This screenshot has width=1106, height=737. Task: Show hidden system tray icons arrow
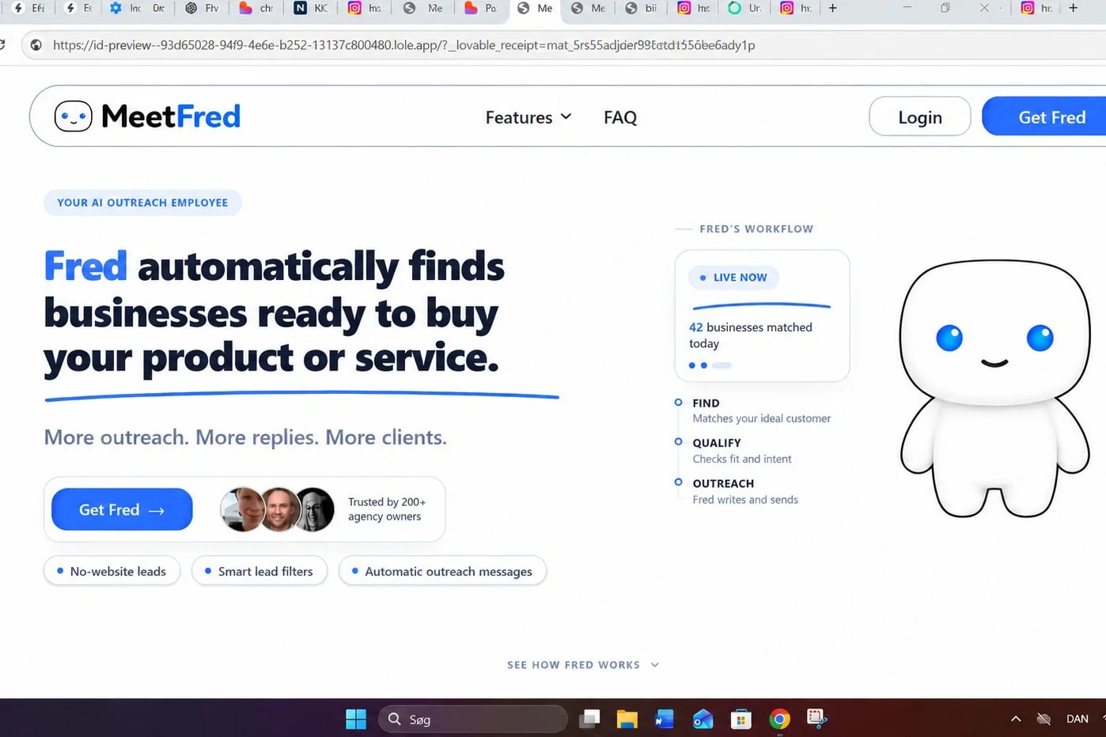(x=1016, y=719)
